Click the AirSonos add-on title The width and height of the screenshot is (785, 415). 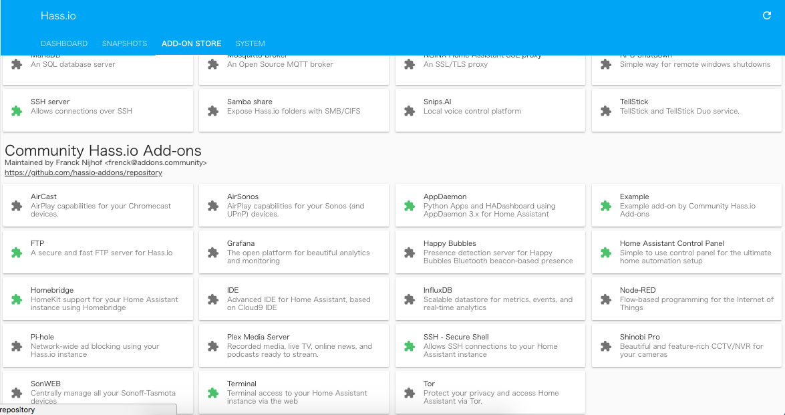click(x=243, y=196)
